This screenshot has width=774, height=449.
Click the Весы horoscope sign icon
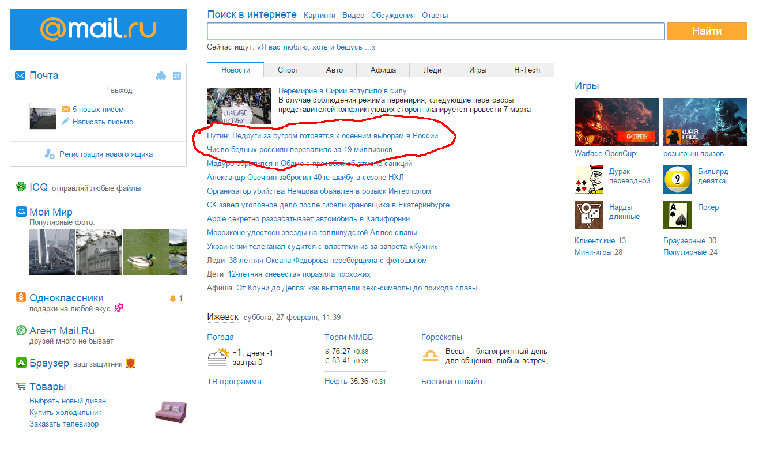pos(430,357)
